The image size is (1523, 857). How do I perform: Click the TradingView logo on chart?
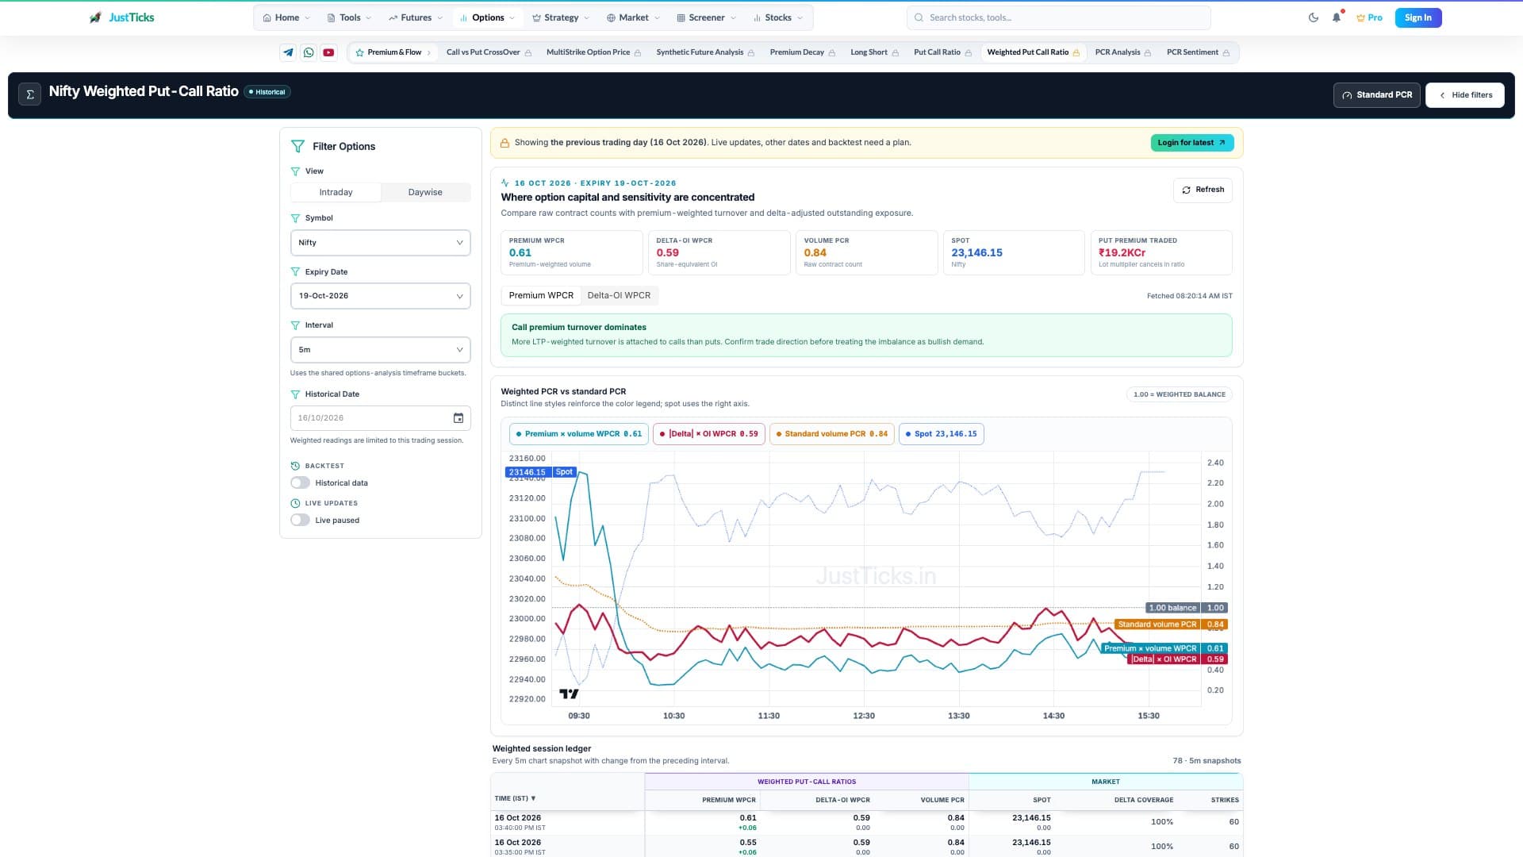569,694
